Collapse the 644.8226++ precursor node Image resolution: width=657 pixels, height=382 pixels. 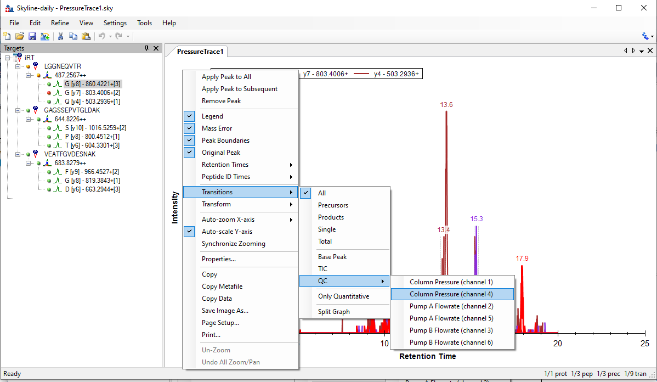tap(29, 119)
